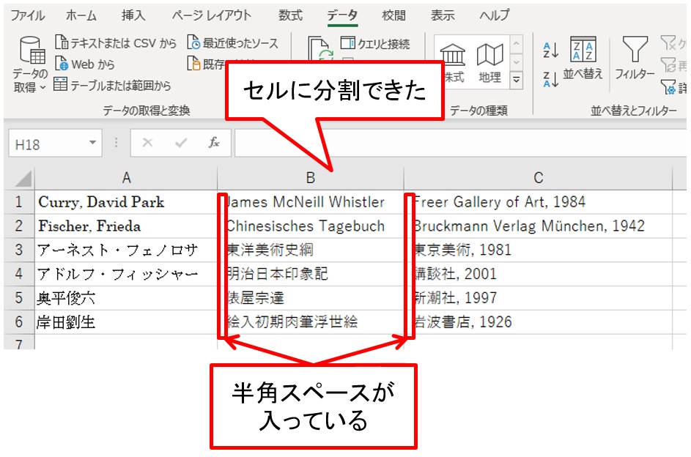Sort descending with the Z-to-A icon
Image resolution: width=691 pixels, height=457 pixels.
tap(550, 78)
